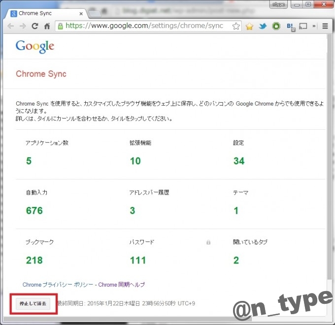Click the vertical page scrollbar
The height and width of the screenshot is (325, 335).
[x=329, y=157]
